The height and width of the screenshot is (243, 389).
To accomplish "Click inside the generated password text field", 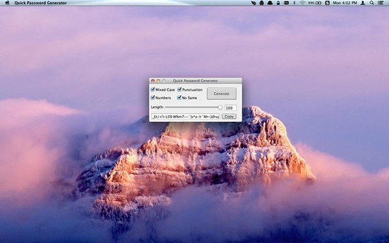I will point(185,116).
